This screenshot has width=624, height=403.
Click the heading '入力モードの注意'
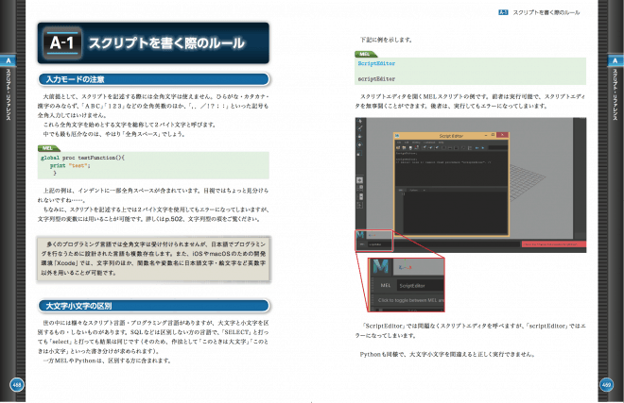76,79
